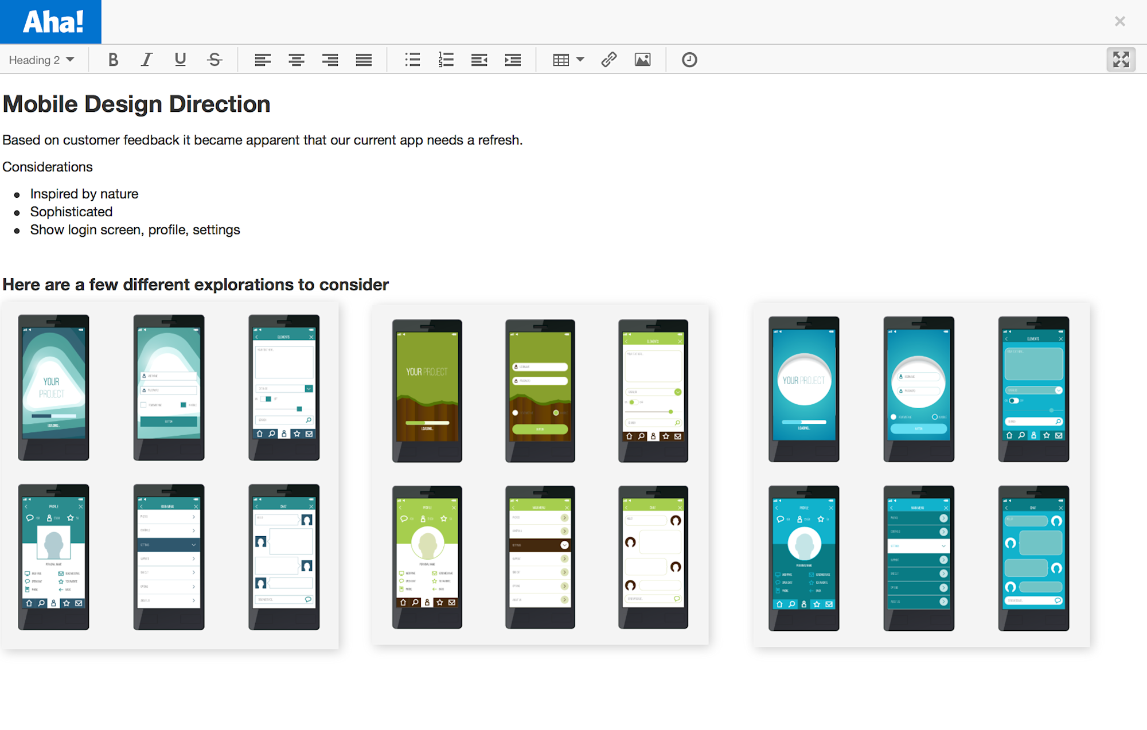Apply italic formatting
This screenshot has width=1147, height=730.
(x=146, y=60)
